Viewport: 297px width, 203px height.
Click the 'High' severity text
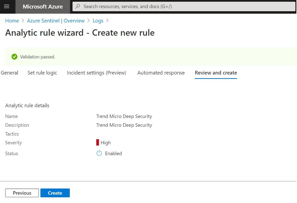coord(106,143)
